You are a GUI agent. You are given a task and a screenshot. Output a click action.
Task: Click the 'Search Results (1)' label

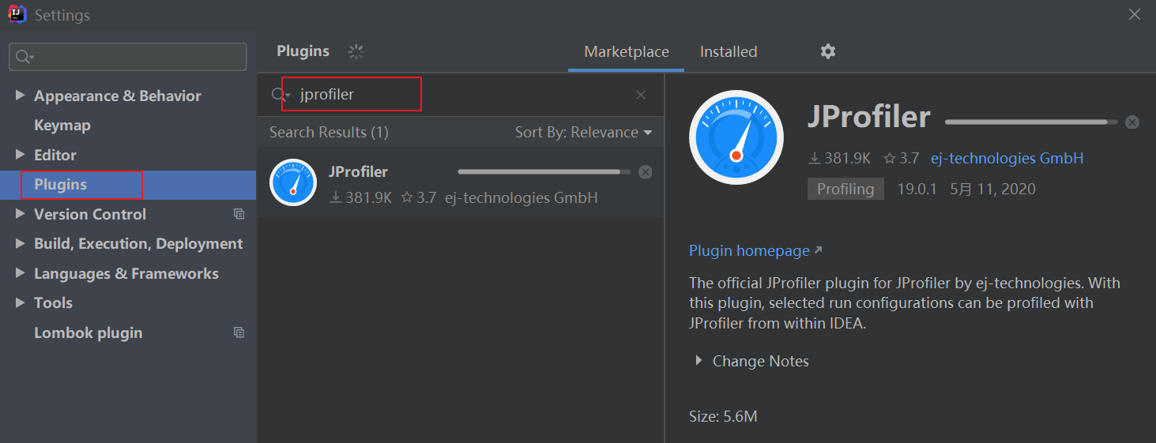pos(329,132)
